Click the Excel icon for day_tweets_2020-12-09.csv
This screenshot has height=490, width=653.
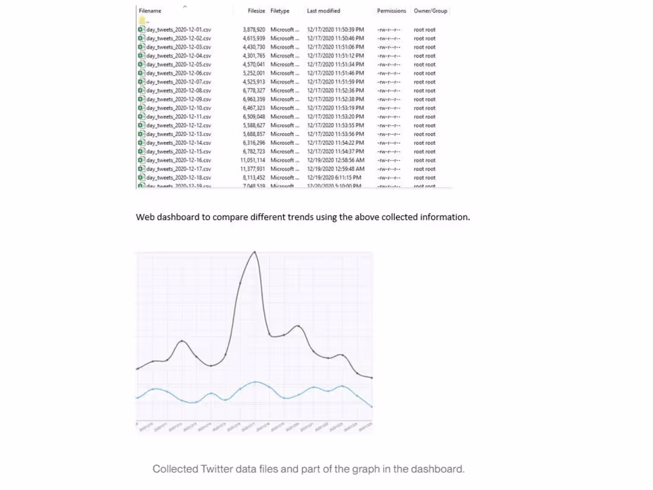coord(141,99)
